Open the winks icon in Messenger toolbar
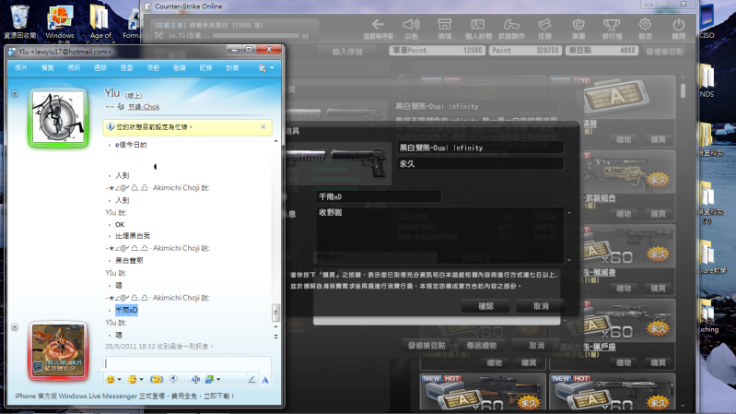 (x=133, y=379)
